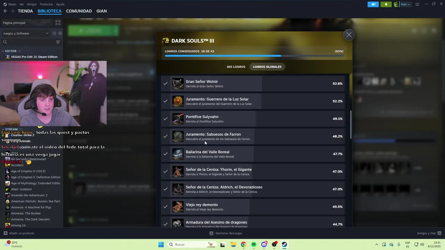The height and width of the screenshot is (250, 445).
Task: Click the Yhorm, el Gigante achievement icon
Action: 178,172
